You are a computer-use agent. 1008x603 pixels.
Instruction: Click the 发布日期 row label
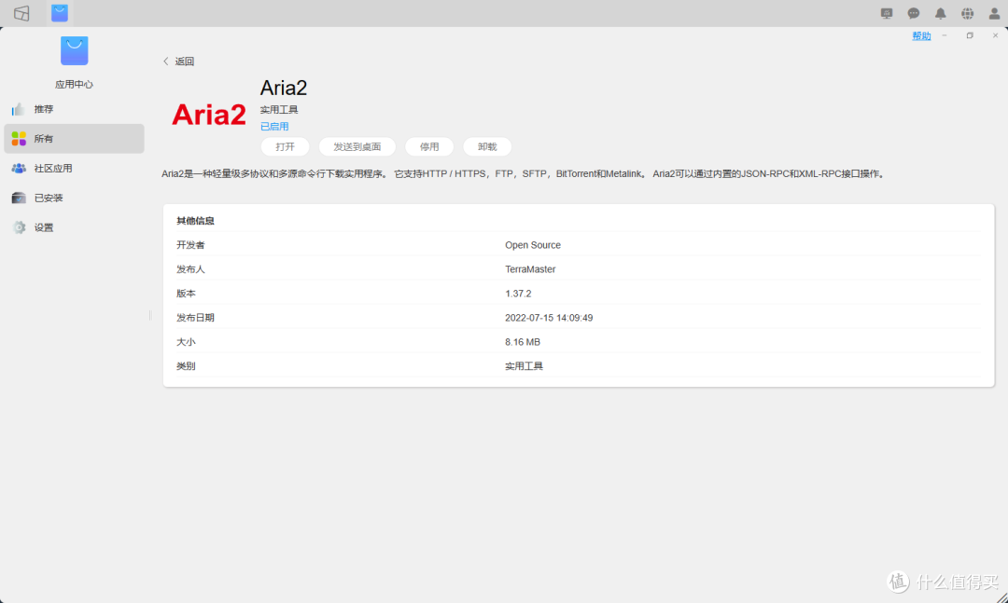tap(195, 317)
